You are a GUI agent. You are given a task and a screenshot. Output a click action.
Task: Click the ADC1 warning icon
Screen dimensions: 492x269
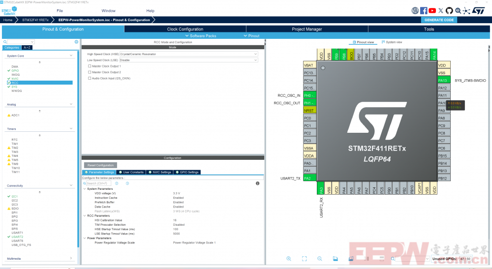[x=9, y=116]
